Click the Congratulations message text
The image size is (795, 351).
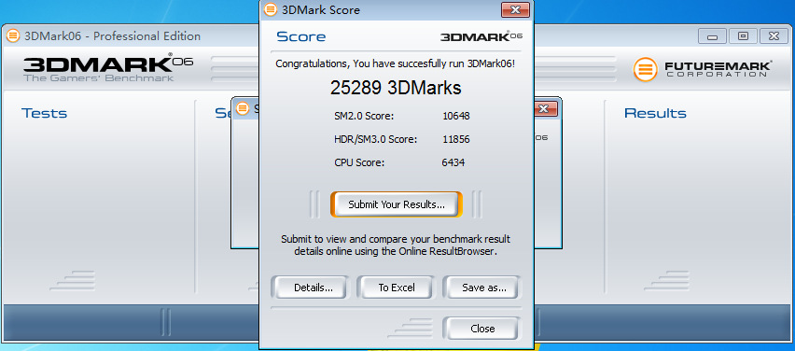pyautogui.click(x=396, y=63)
